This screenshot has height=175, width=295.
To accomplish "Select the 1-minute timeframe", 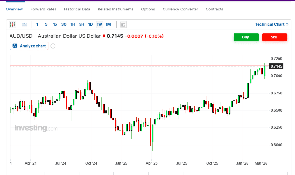I will pos(37,24).
